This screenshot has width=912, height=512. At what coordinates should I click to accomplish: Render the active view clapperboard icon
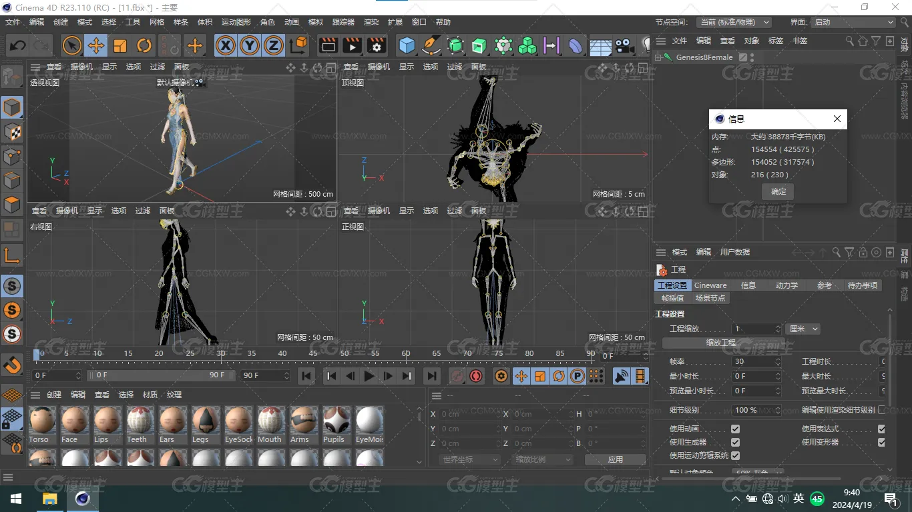pos(328,45)
